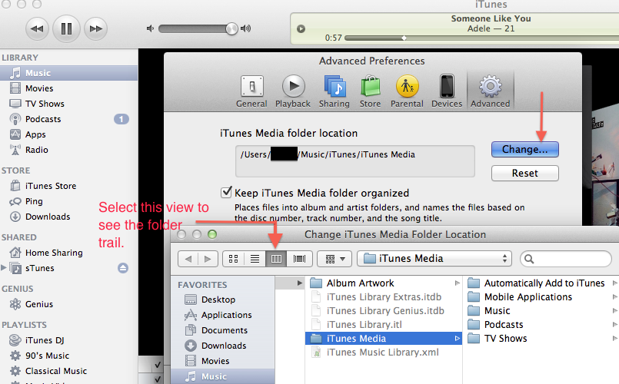Eject the sTunes shared library
The width and height of the screenshot is (619, 384).
pyautogui.click(x=123, y=268)
